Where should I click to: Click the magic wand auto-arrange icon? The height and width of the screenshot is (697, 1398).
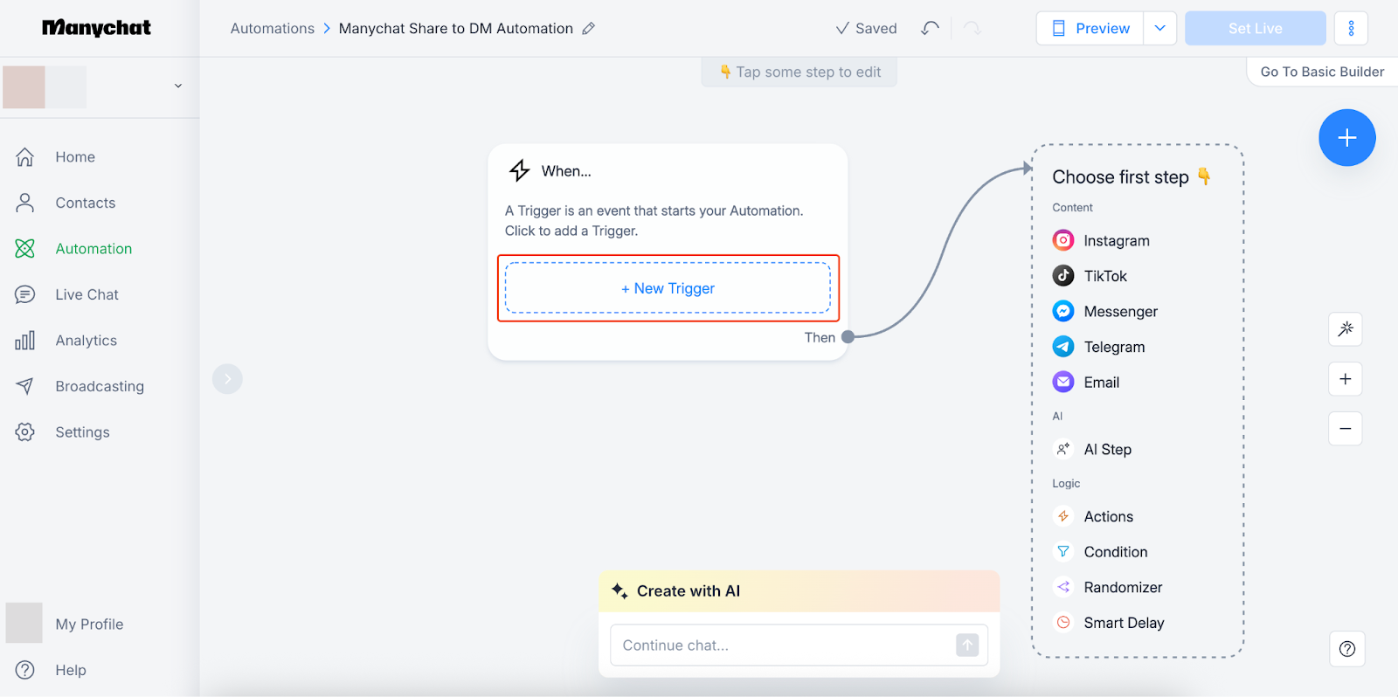pos(1345,329)
